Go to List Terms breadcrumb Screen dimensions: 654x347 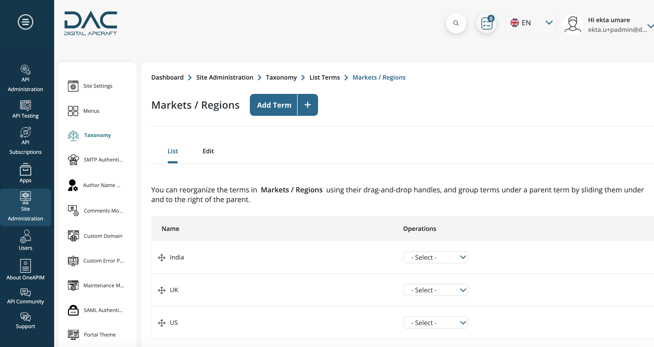[324, 77]
